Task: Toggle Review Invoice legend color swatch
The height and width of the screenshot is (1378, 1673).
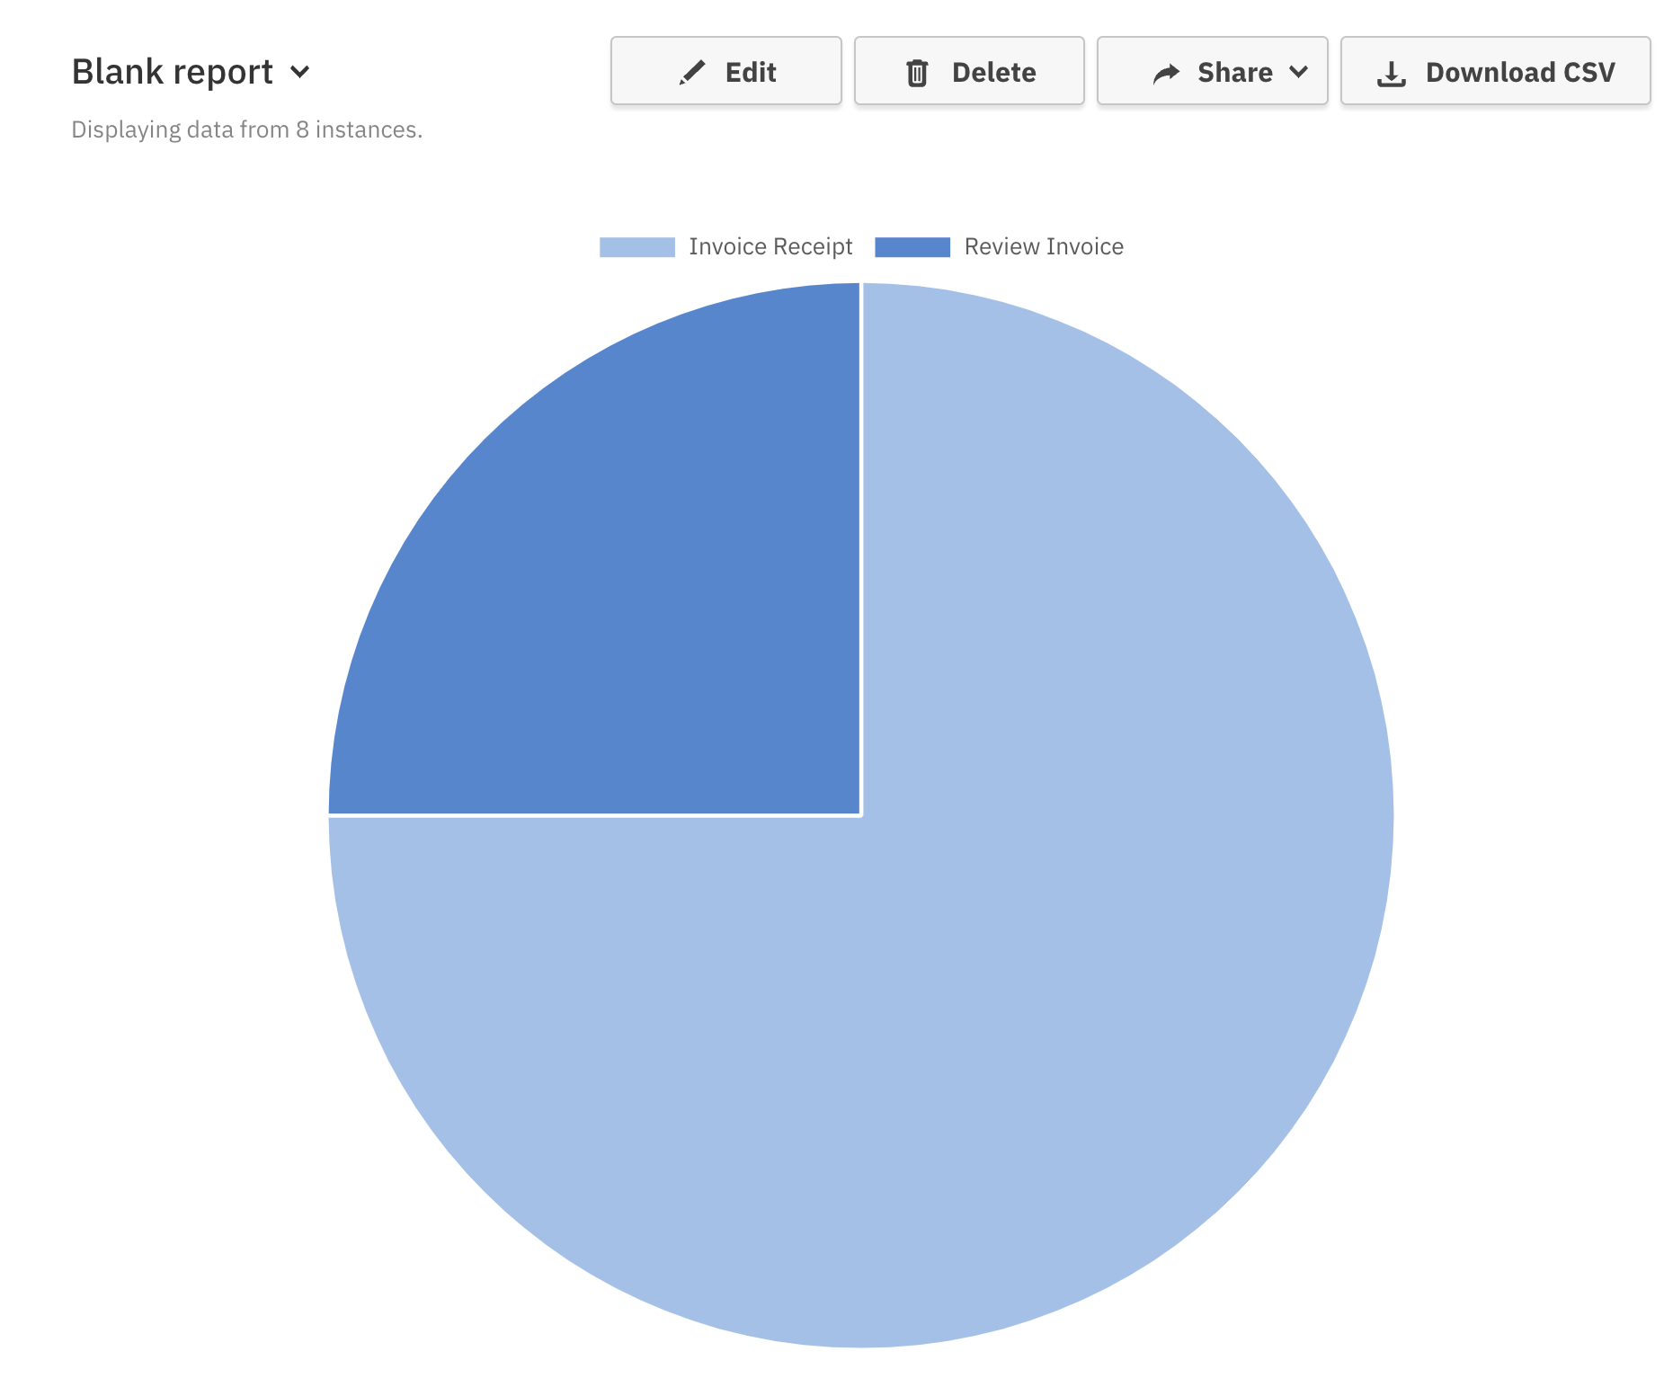Action: pyautogui.click(x=912, y=247)
